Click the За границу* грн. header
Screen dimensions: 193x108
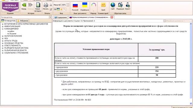click(x=157, y=50)
